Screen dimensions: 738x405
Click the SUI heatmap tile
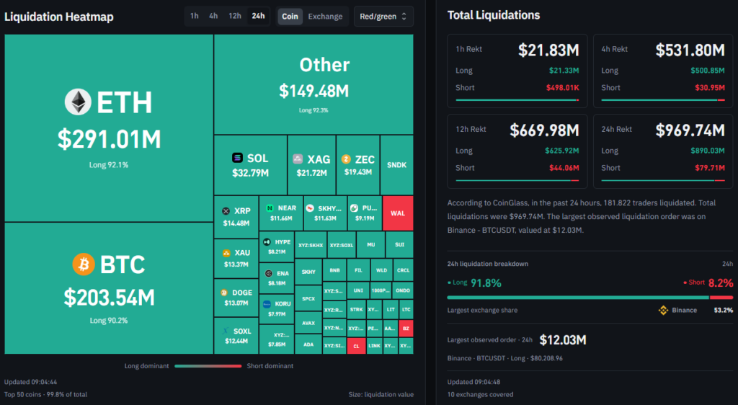coord(399,244)
